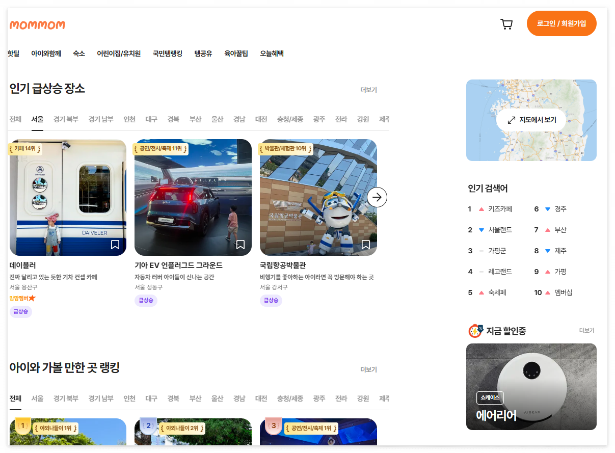Open the 템공유 menu

[x=203, y=53]
